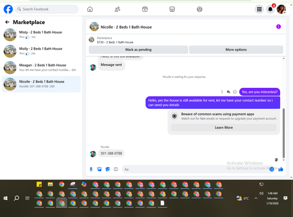Click the Search Facebook field
Image resolution: width=293 pixels, height=217 pixels.
tap(47, 9)
